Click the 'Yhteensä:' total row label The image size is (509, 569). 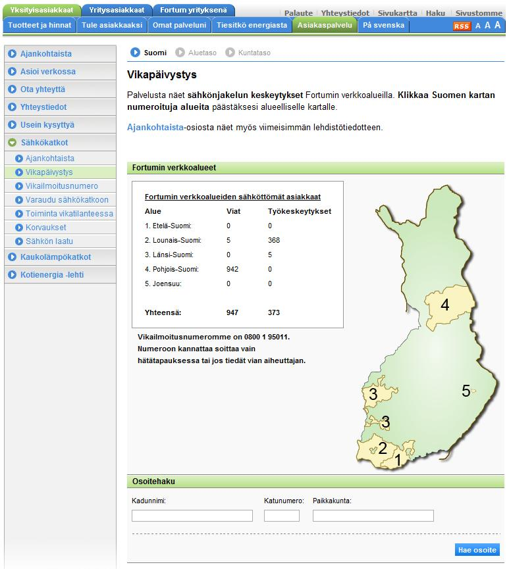coord(163,313)
